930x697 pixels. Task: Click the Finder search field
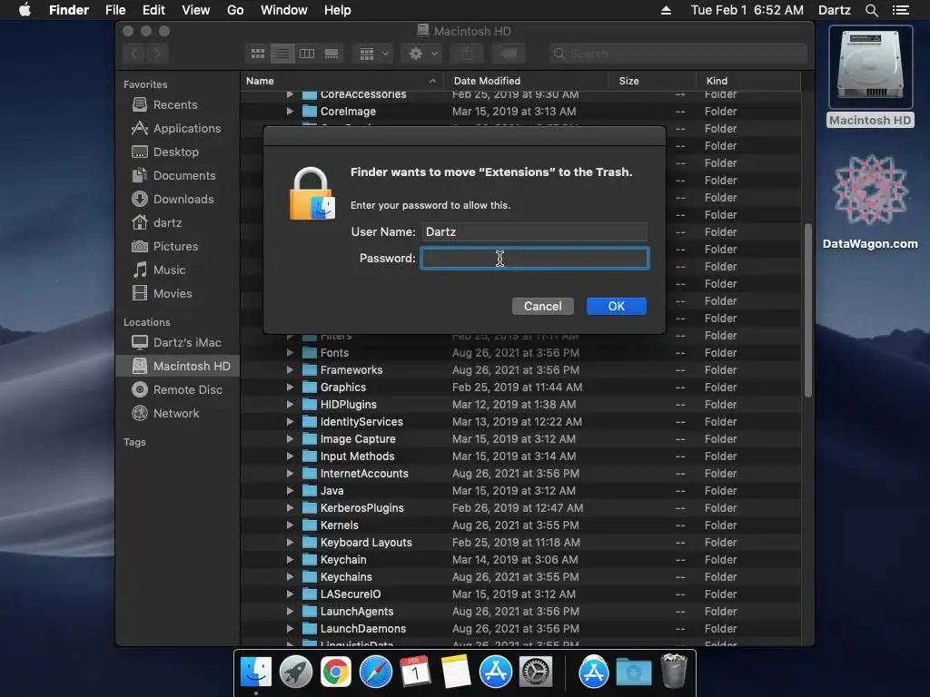(678, 54)
